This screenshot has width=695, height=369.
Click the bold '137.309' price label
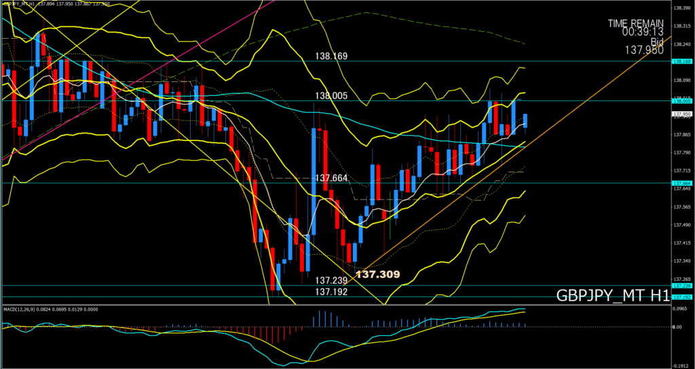coord(378,274)
